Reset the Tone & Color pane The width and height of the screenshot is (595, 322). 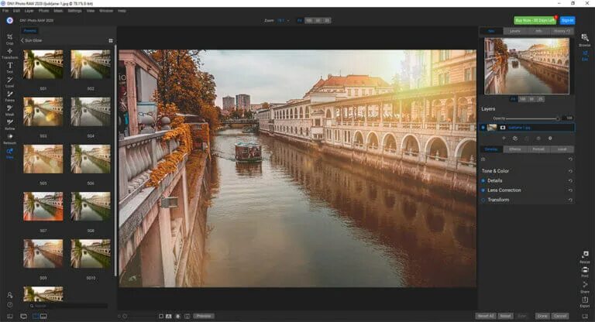pos(570,171)
